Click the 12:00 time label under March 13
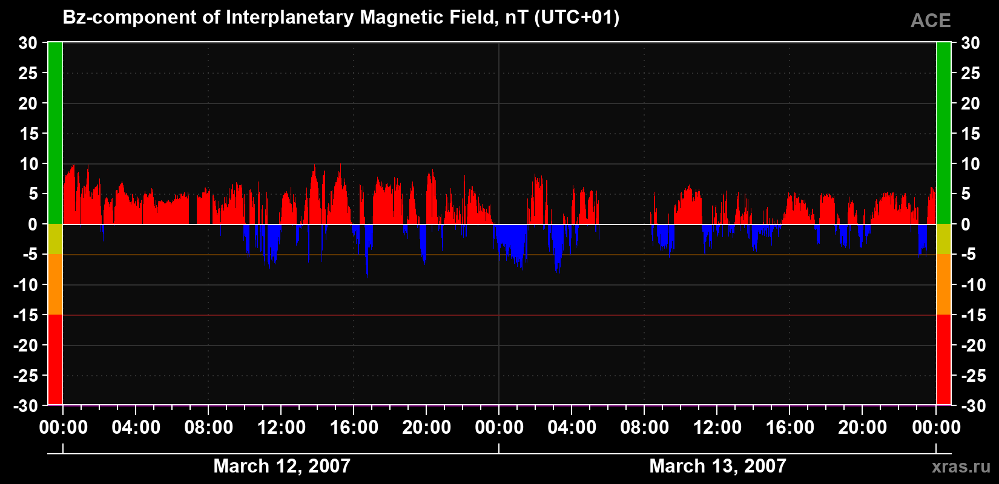Image resolution: width=999 pixels, height=484 pixels. click(x=717, y=428)
